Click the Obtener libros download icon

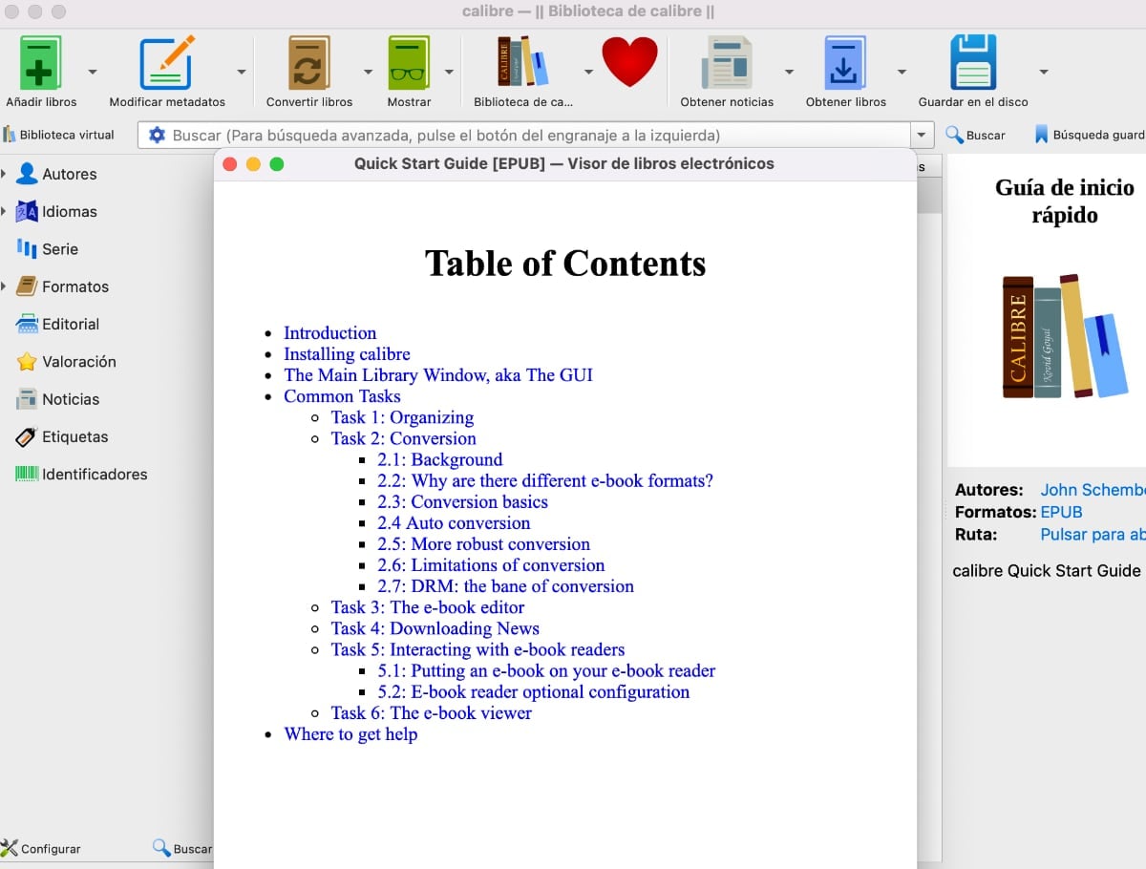[x=845, y=63]
